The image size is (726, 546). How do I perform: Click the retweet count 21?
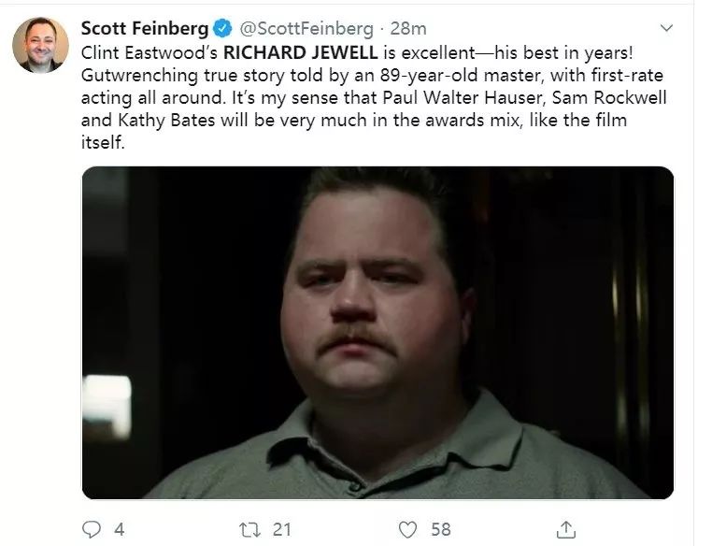point(281,529)
